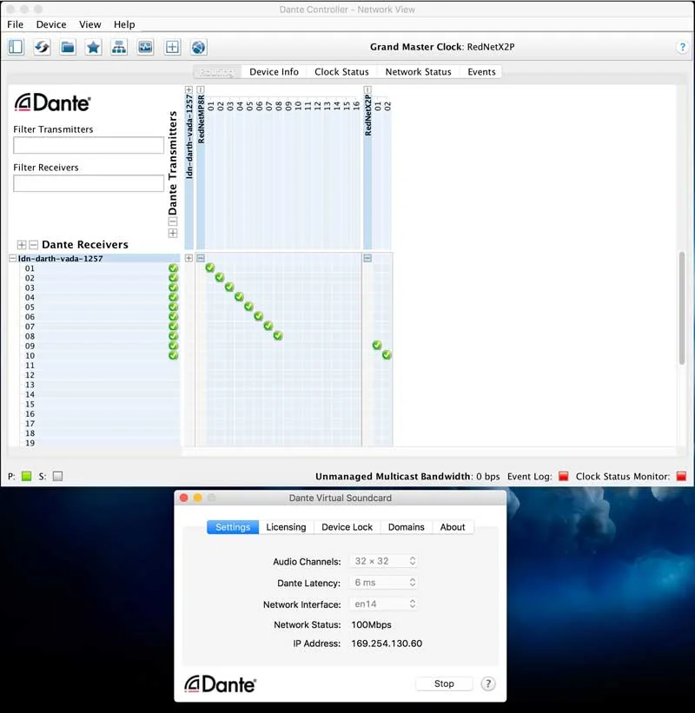Switch to the Clock Status tab
Viewport: 695px width, 713px height.
pyautogui.click(x=341, y=72)
